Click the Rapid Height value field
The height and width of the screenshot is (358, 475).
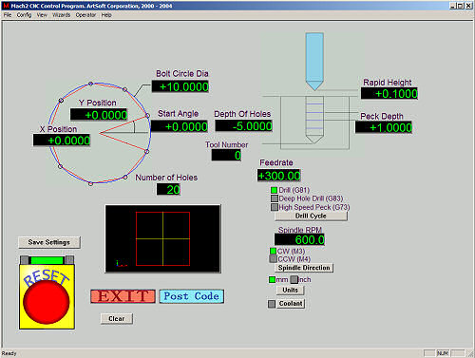[389, 93]
